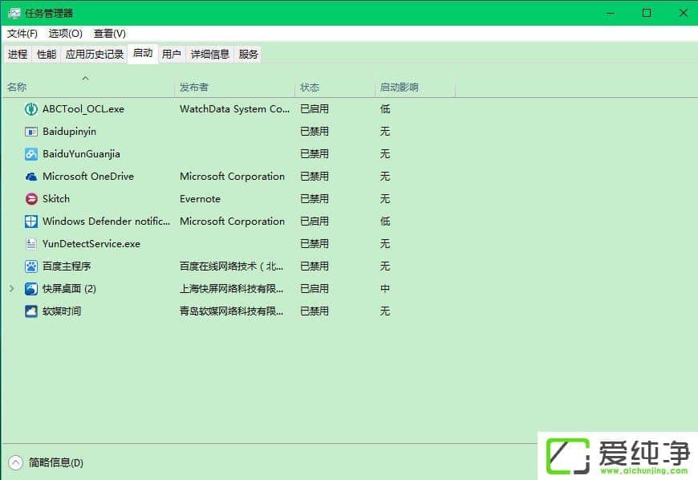Screen dimensions: 698x480
Task: Click the Microsoft OneDrive cloud icon
Action: coord(30,177)
